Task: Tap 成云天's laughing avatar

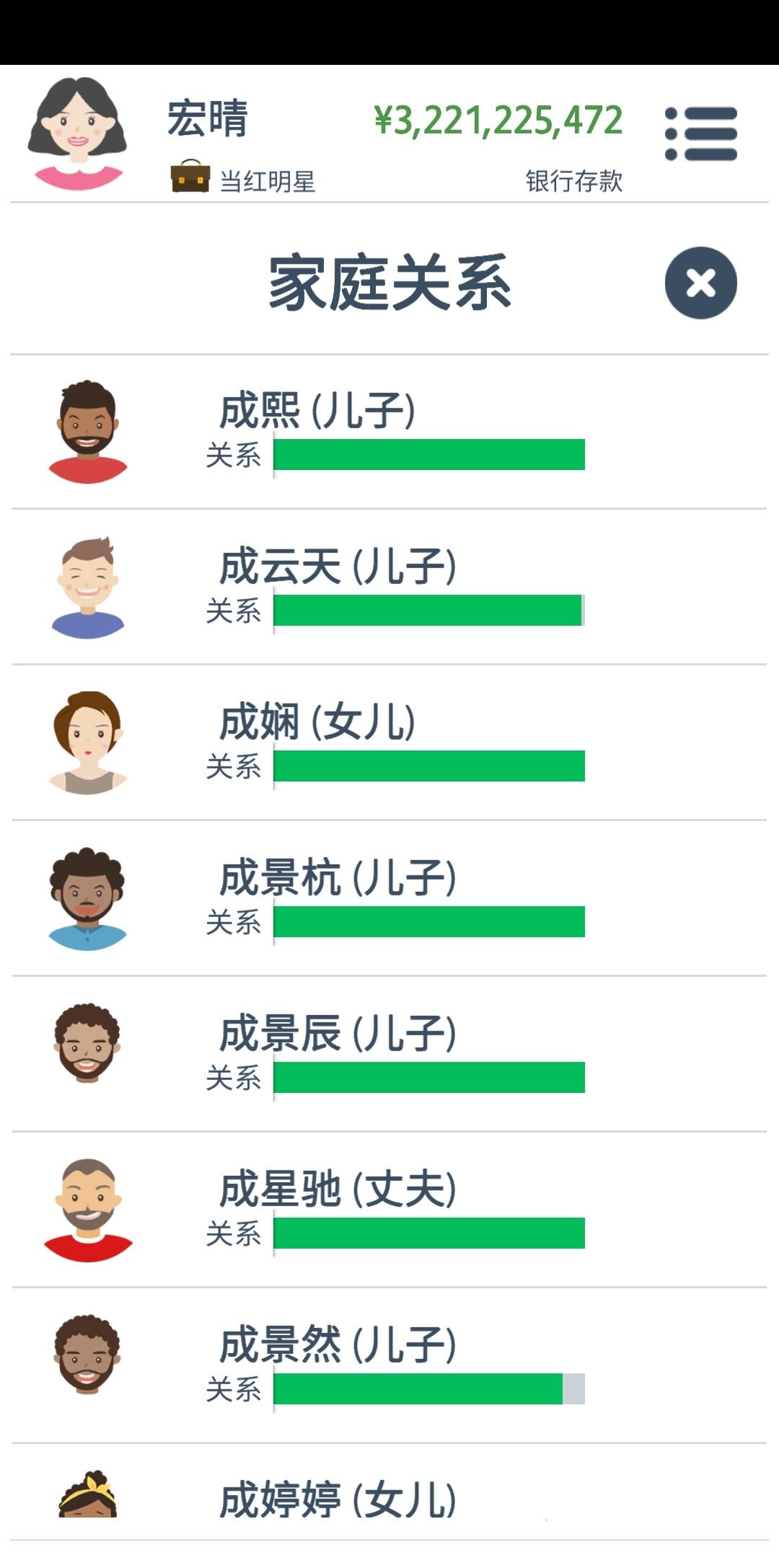Action: coord(88,588)
